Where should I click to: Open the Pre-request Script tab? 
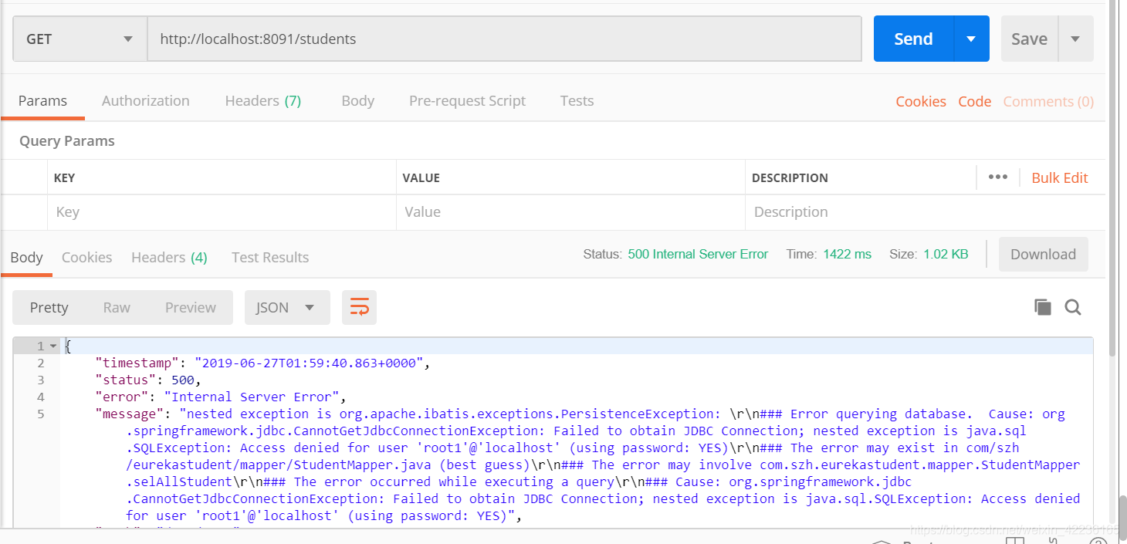point(467,101)
